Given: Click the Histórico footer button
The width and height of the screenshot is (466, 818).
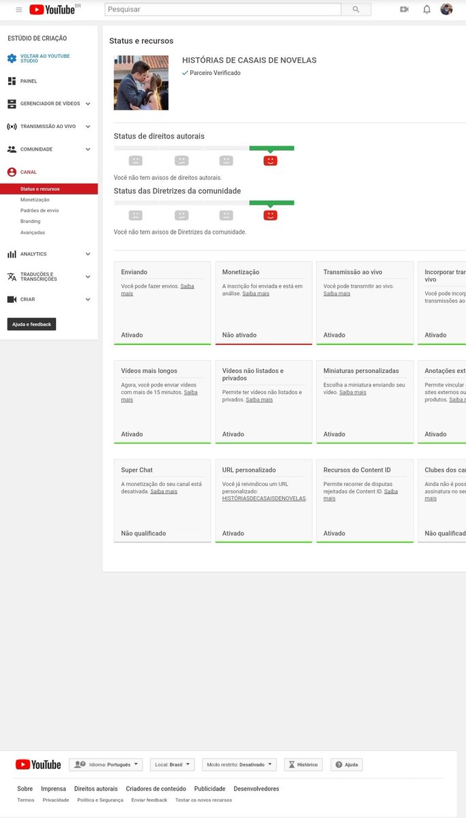Looking at the screenshot, I should pos(303,765).
